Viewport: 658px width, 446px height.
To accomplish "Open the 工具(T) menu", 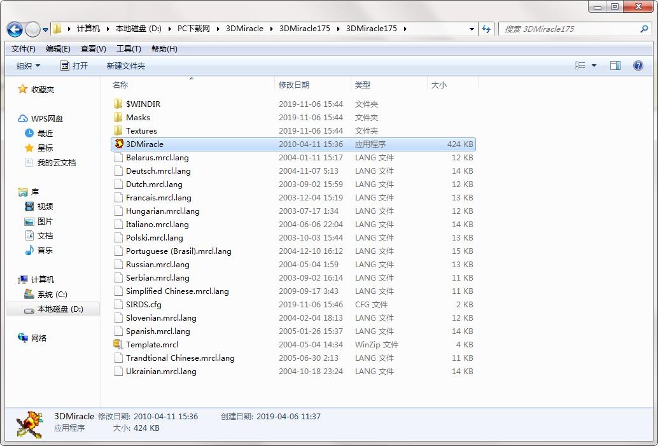I will point(129,48).
